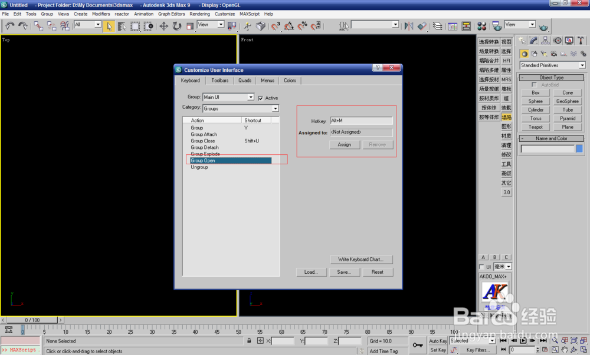Select the Cameras category icon

click(x=553, y=54)
